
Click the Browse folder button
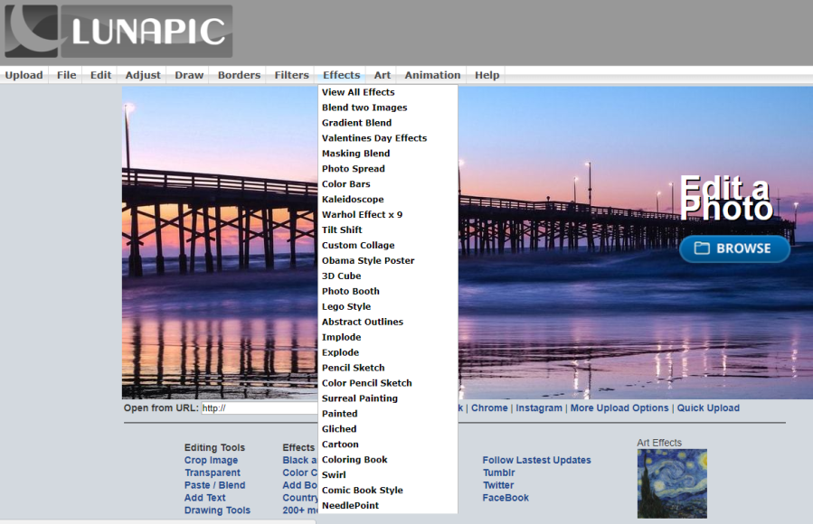point(733,248)
